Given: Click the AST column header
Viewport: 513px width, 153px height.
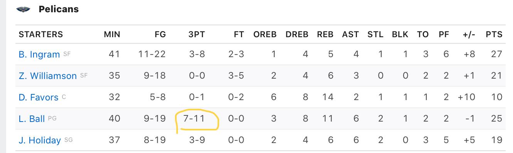Looking at the screenshot, I should pyautogui.click(x=350, y=35).
